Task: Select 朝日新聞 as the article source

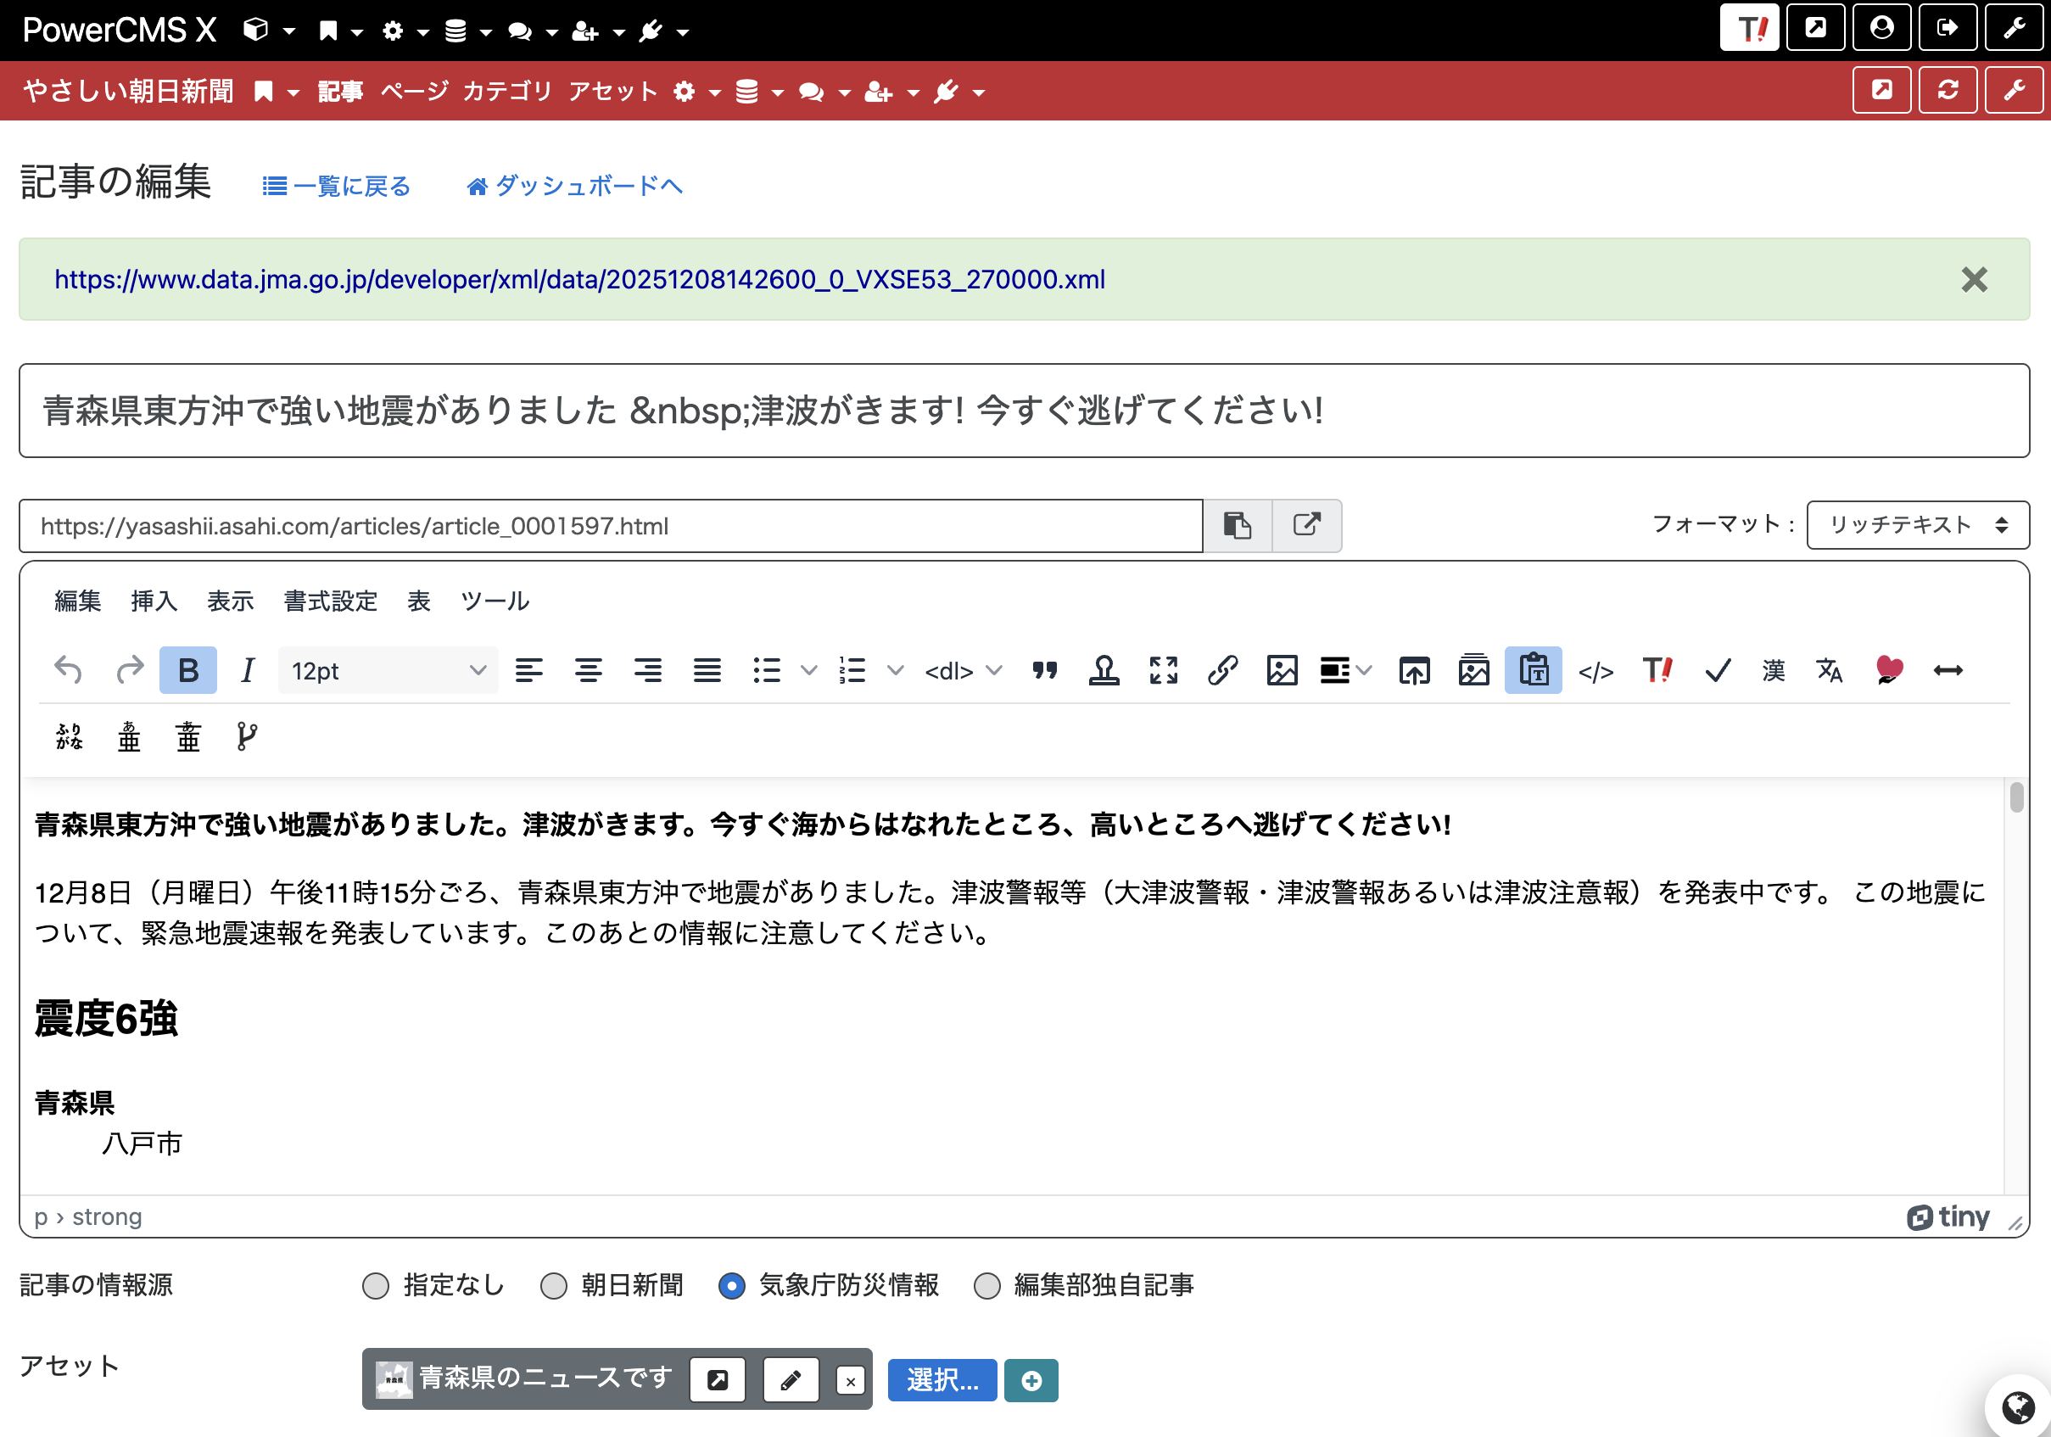Action: [554, 1286]
